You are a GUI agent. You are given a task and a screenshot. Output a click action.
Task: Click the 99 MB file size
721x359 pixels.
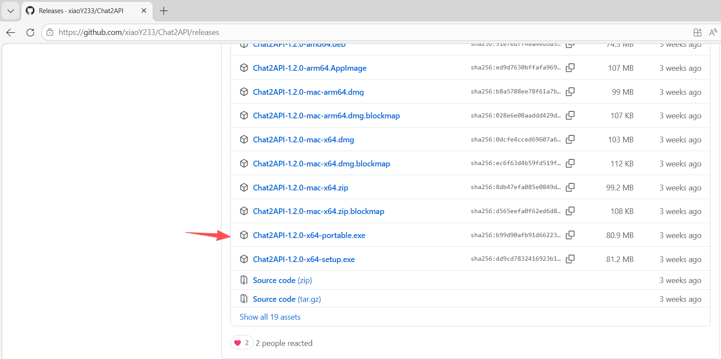pyautogui.click(x=623, y=92)
